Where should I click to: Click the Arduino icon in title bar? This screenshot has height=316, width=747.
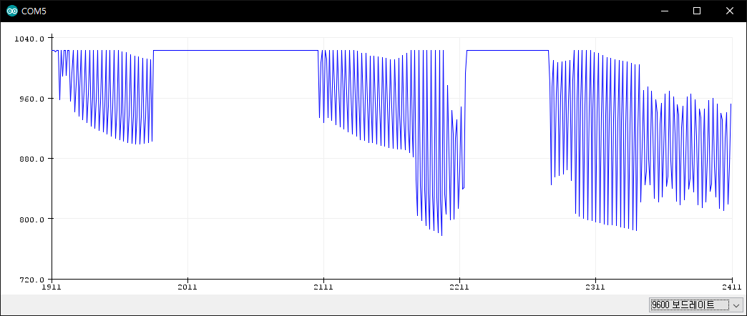pyautogui.click(x=12, y=11)
